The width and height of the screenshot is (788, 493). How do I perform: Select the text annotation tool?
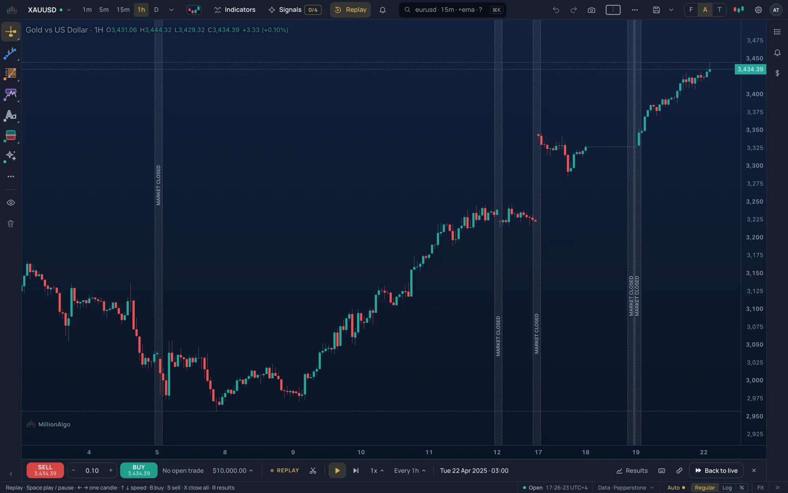(x=11, y=115)
